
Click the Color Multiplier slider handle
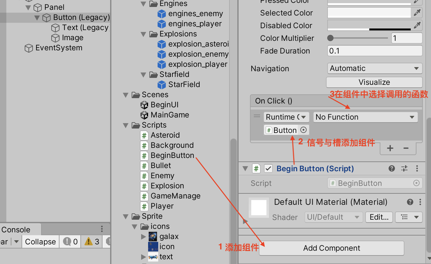point(331,38)
